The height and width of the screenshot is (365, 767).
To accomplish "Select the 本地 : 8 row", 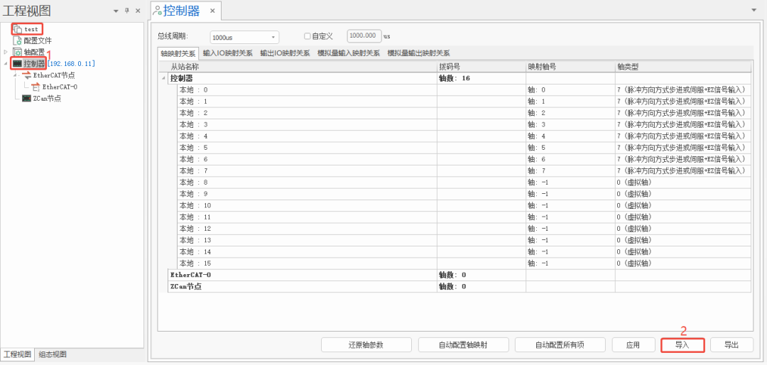I will [464, 182].
